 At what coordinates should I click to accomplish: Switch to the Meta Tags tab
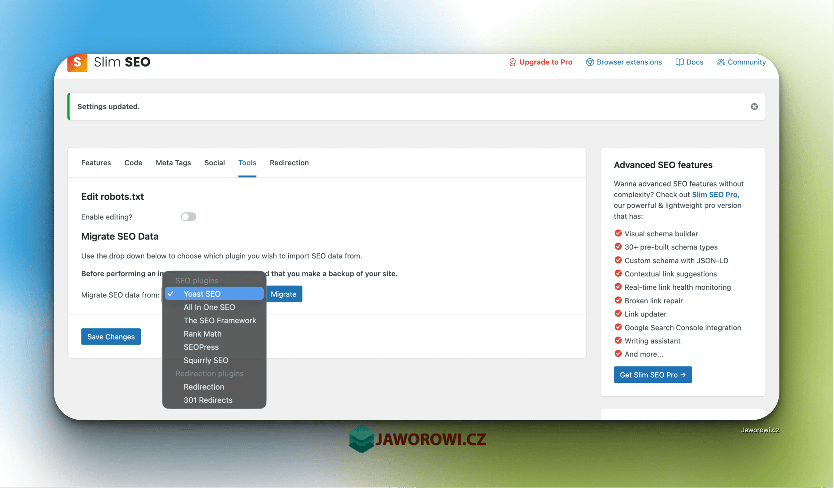tap(173, 162)
